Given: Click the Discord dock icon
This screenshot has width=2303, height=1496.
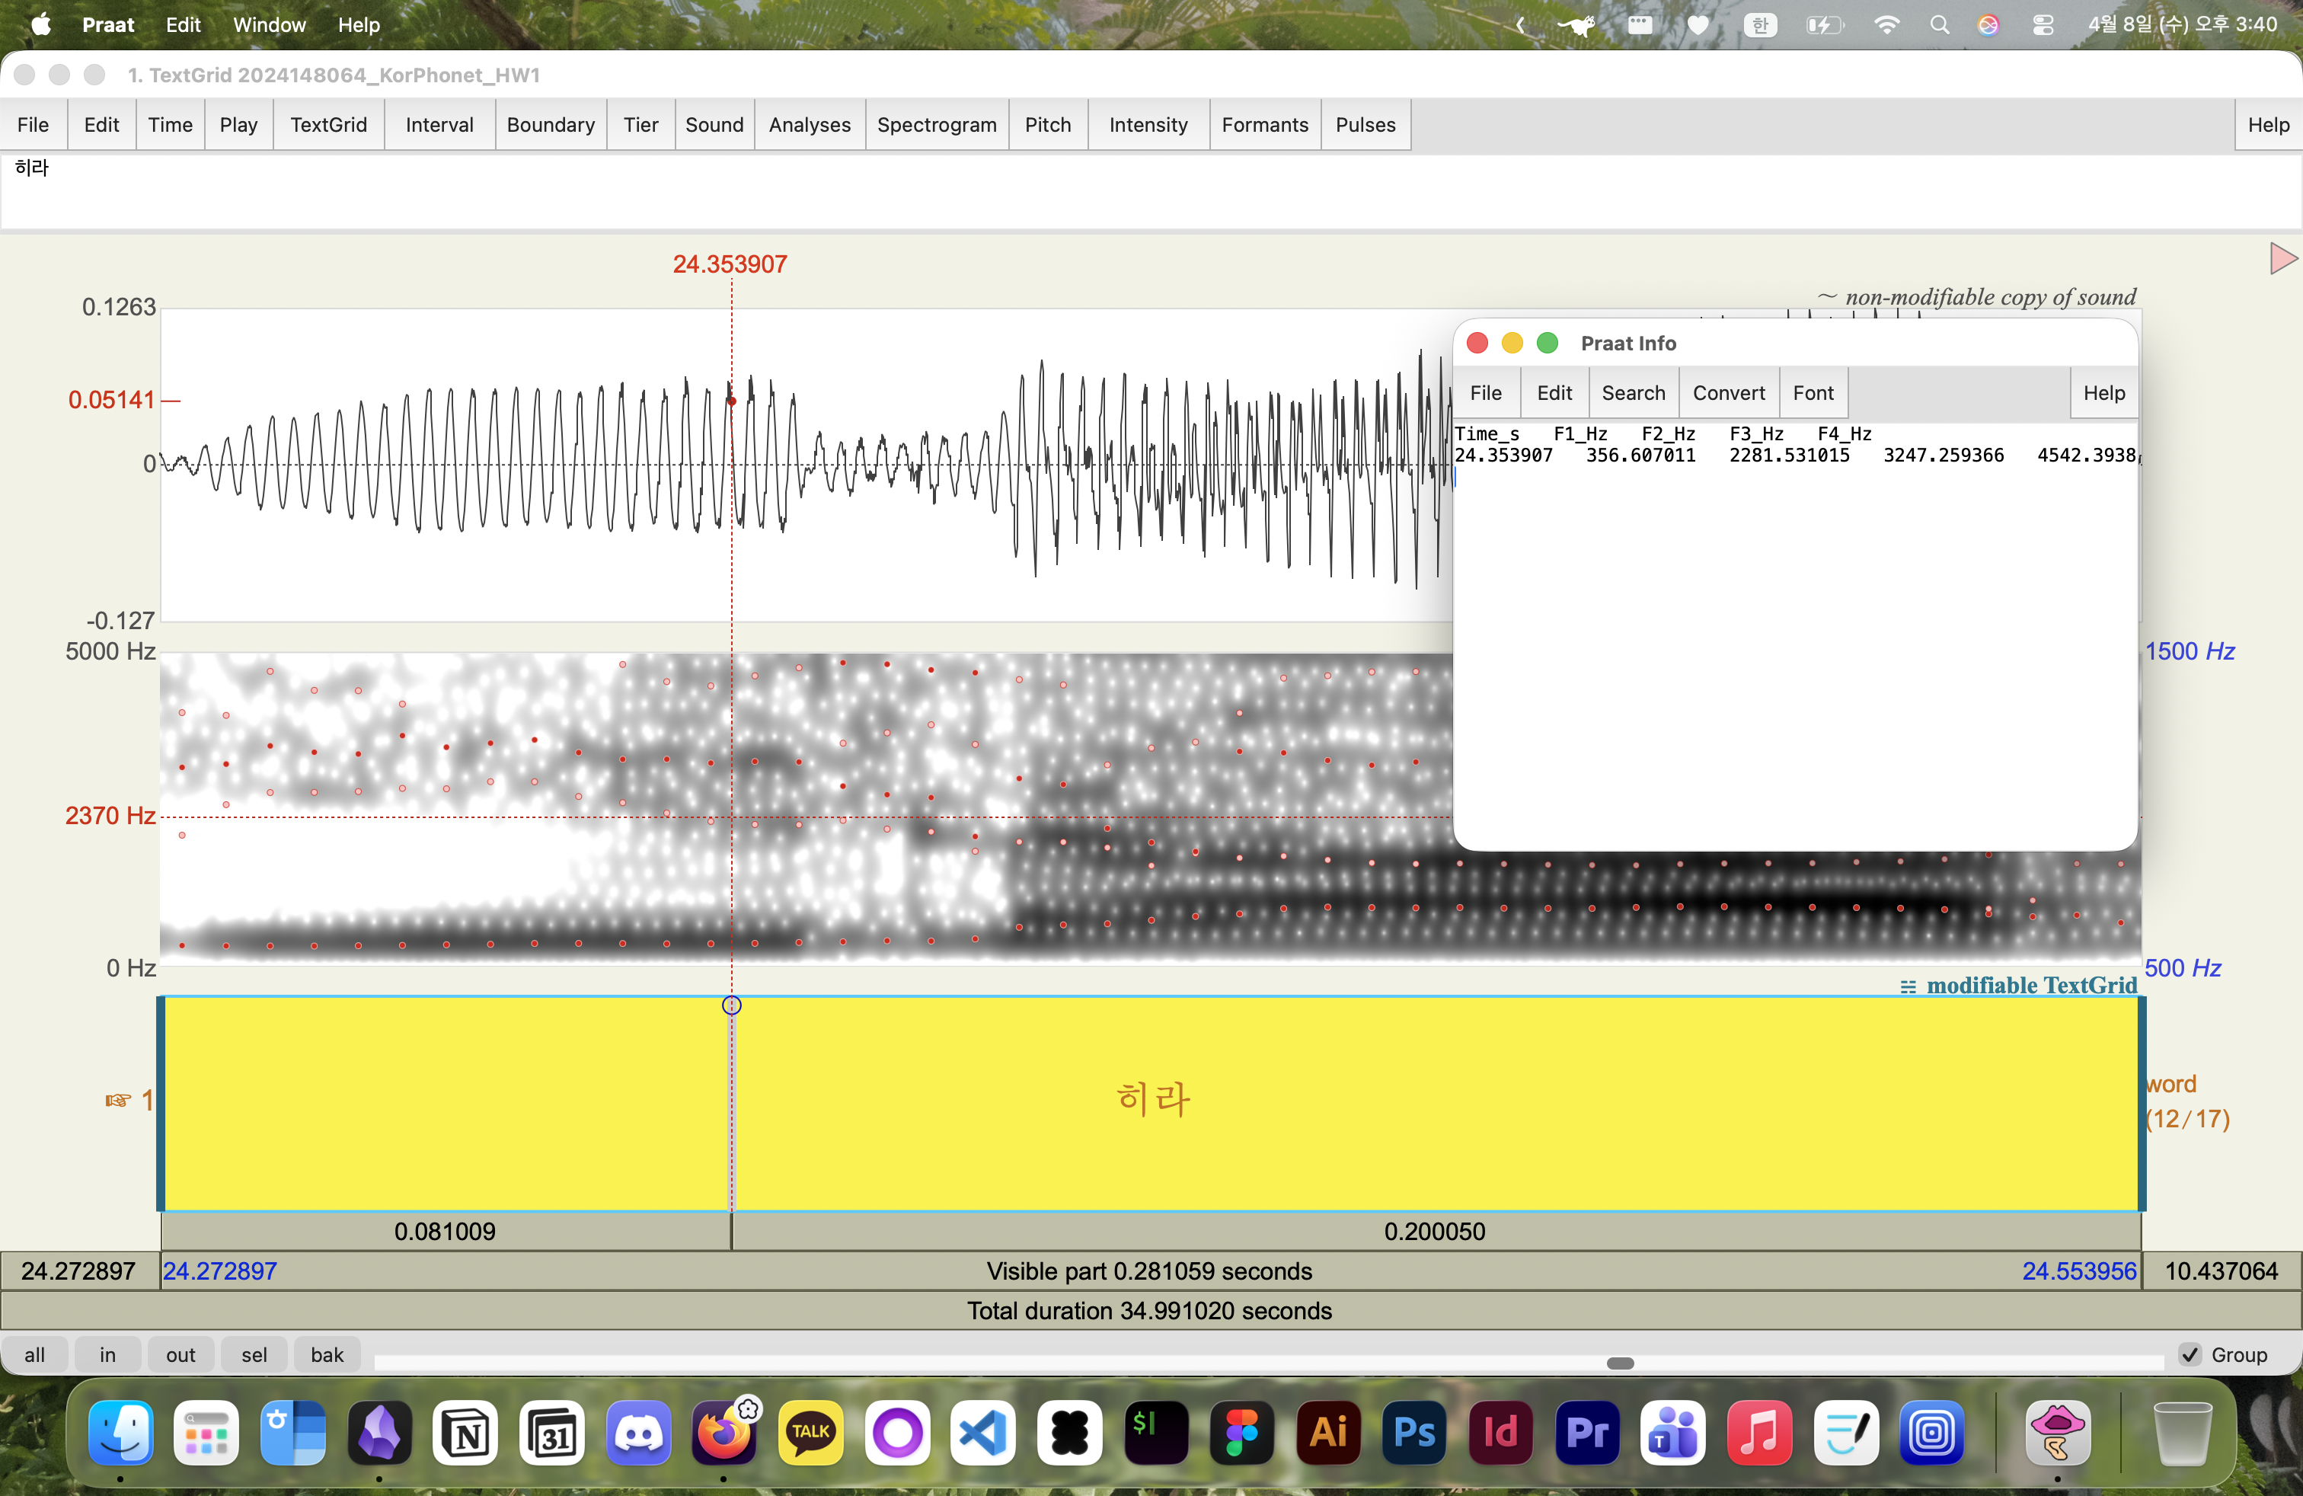Looking at the screenshot, I should [x=639, y=1431].
